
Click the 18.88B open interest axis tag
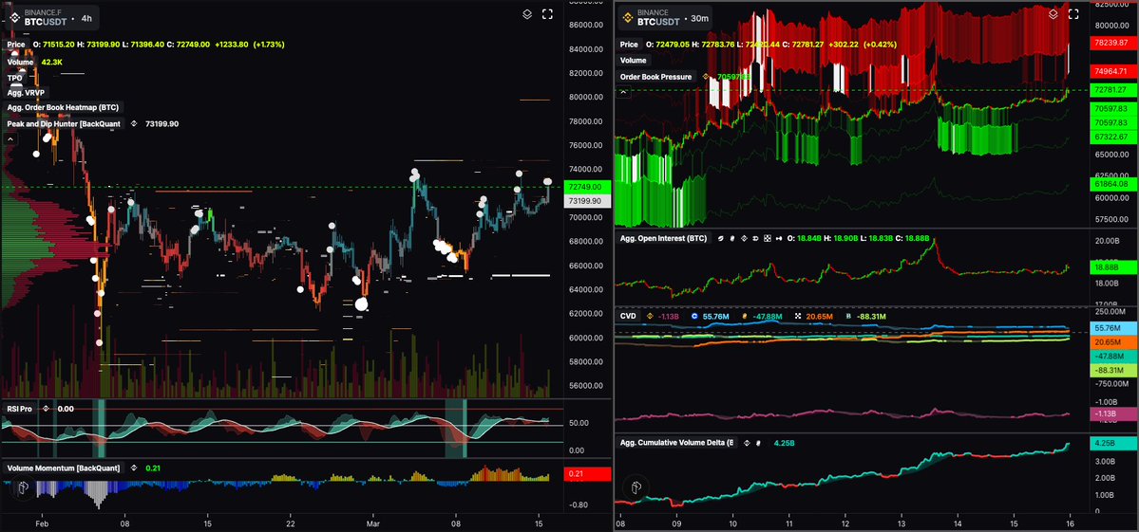(x=1112, y=267)
